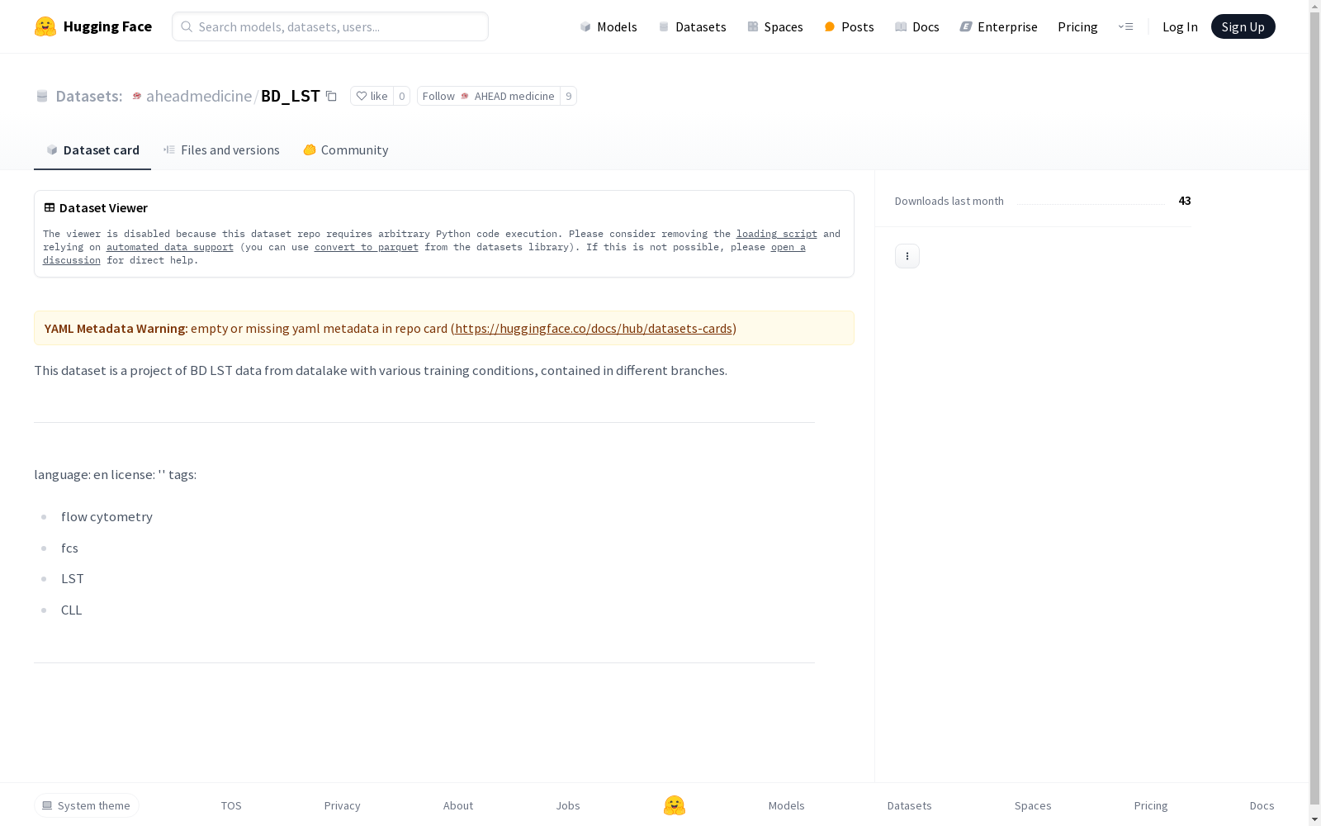
Task: Open the aheadmedicine owner link
Action: [198, 96]
